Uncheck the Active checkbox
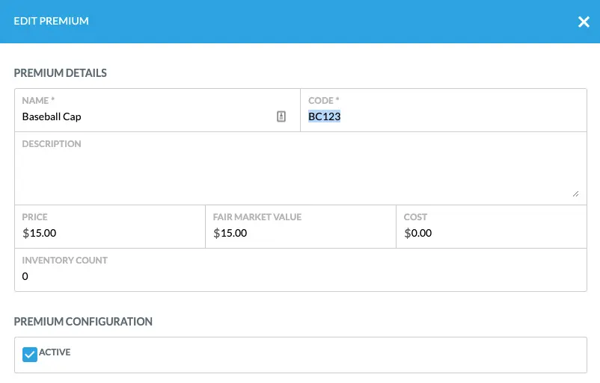Image resolution: width=600 pixels, height=383 pixels. coord(30,355)
